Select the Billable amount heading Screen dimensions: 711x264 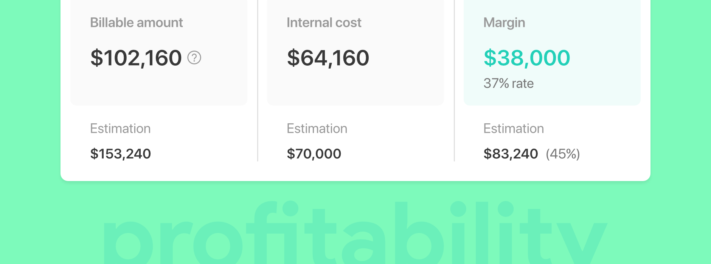tap(137, 23)
